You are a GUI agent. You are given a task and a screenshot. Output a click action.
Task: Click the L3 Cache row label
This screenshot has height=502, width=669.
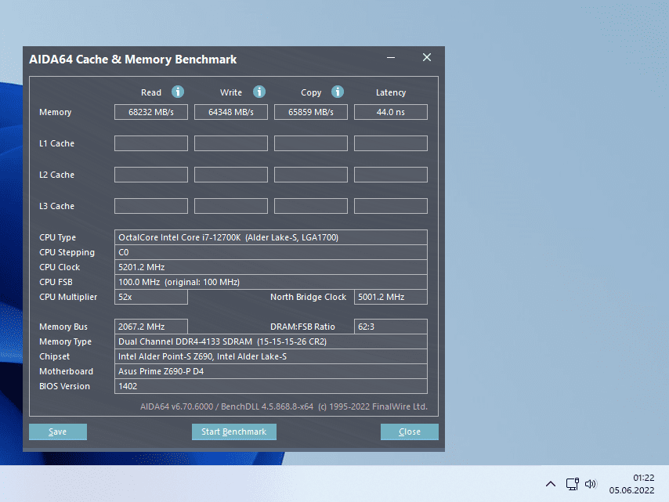[56, 206]
